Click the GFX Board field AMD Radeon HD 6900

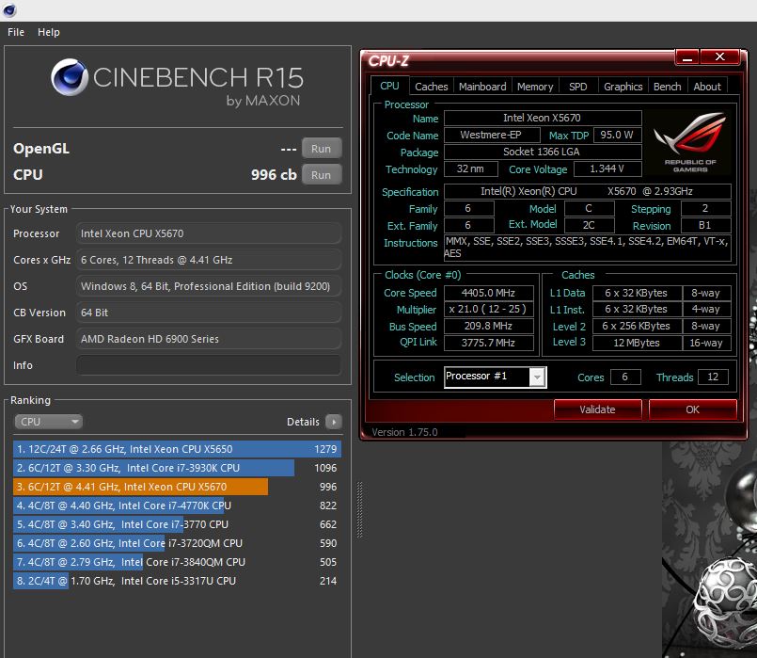pos(209,339)
